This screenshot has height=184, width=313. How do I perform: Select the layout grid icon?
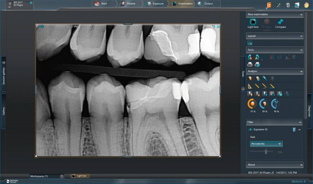(250, 43)
